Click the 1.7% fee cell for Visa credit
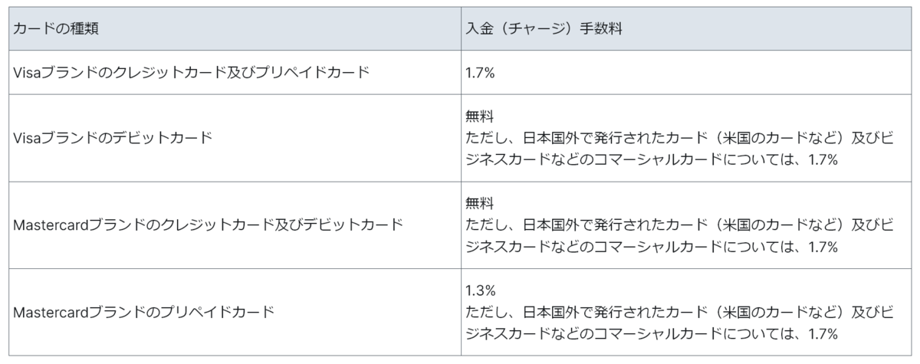 point(481,73)
